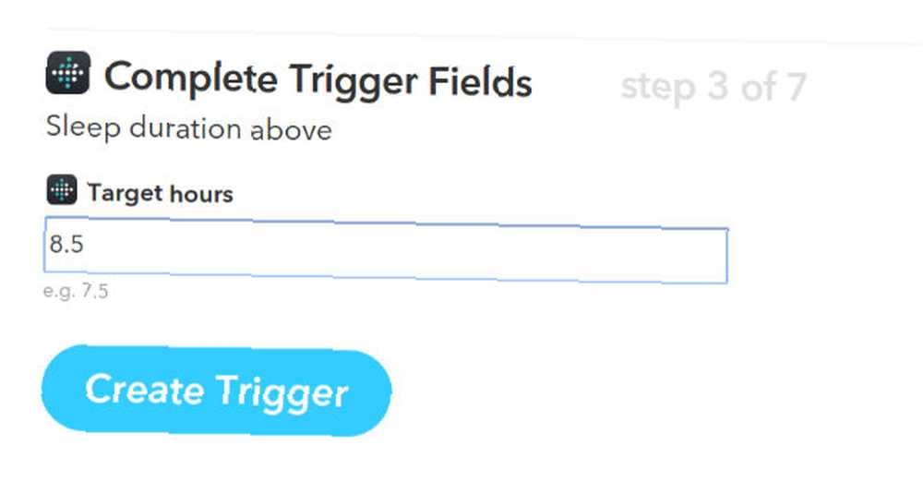This screenshot has height=494, width=923.
Task: Click the word Fields in the title
Action: (480, 81)
